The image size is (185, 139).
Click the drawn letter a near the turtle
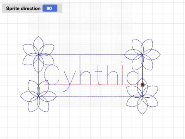pyautogui.click(x=133, y=78)
